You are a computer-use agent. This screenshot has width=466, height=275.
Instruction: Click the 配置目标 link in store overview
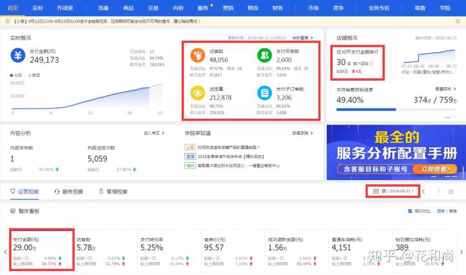pyautogui.click(x=444, y=88)
